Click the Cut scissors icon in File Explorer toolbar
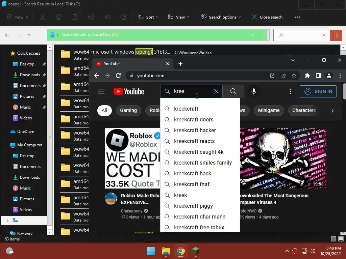The width and height of the screenshot is (346, 259). 43,17
